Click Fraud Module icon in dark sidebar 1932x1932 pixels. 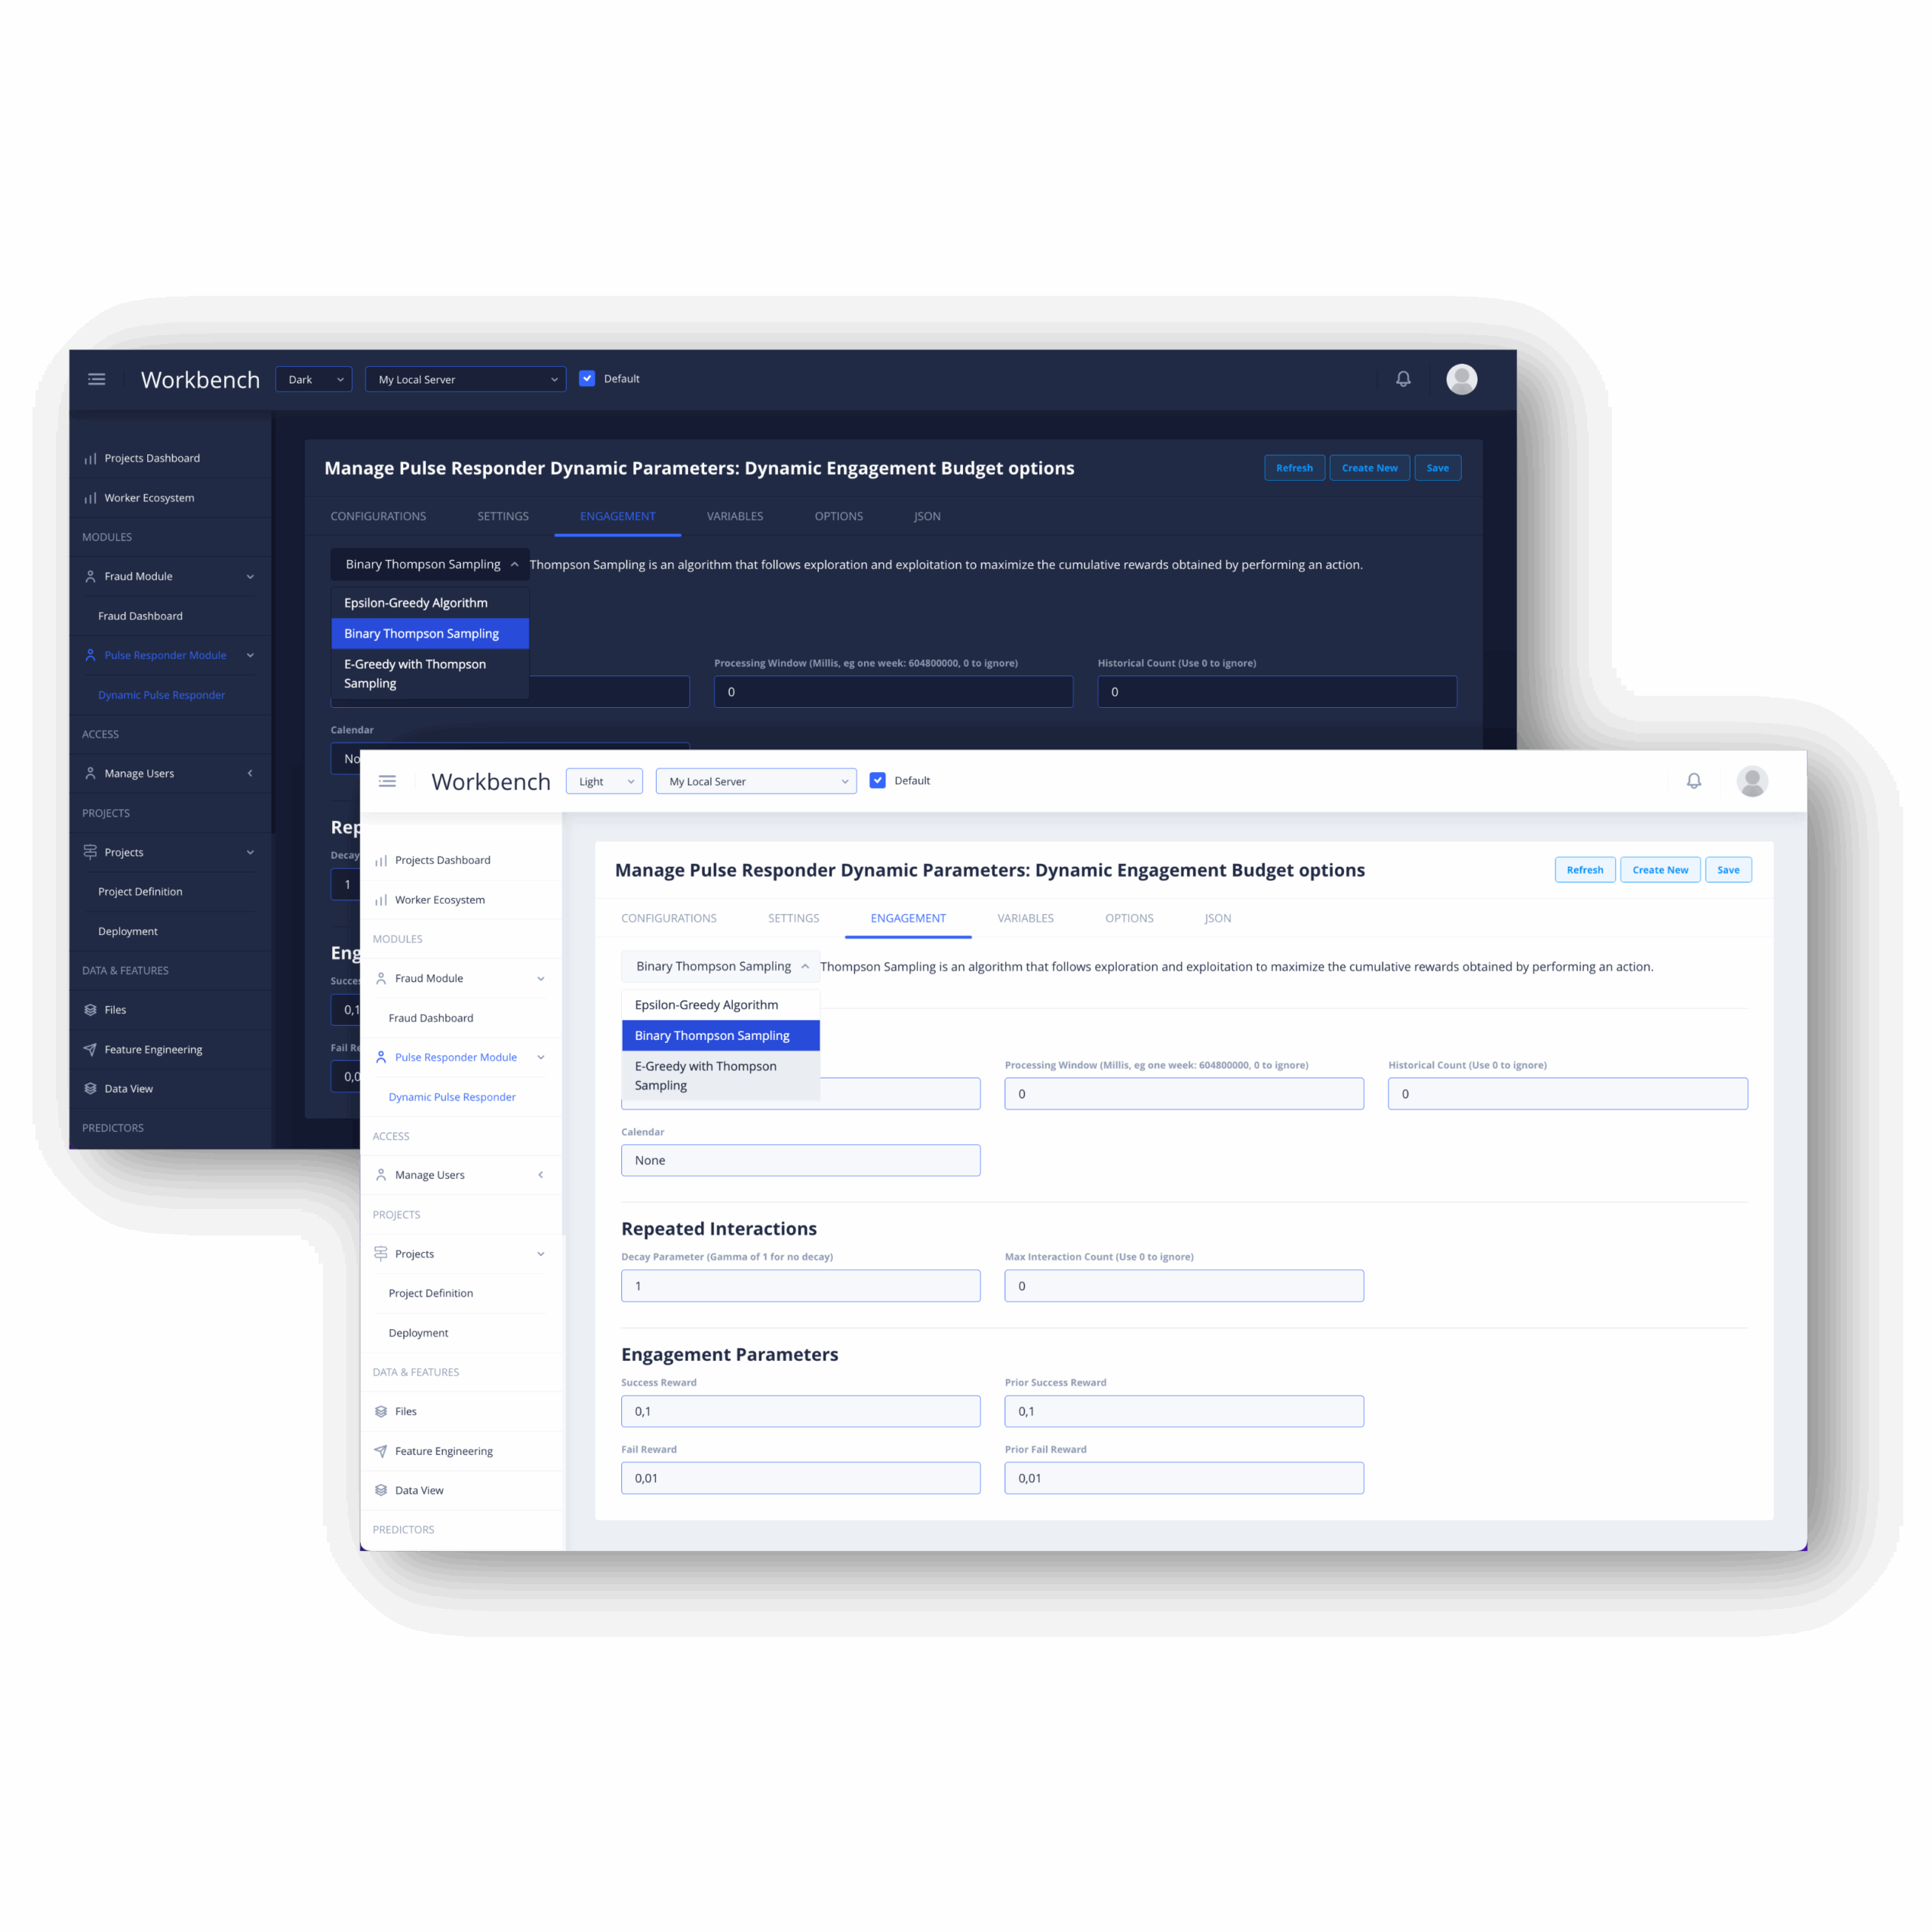[90, 576]
